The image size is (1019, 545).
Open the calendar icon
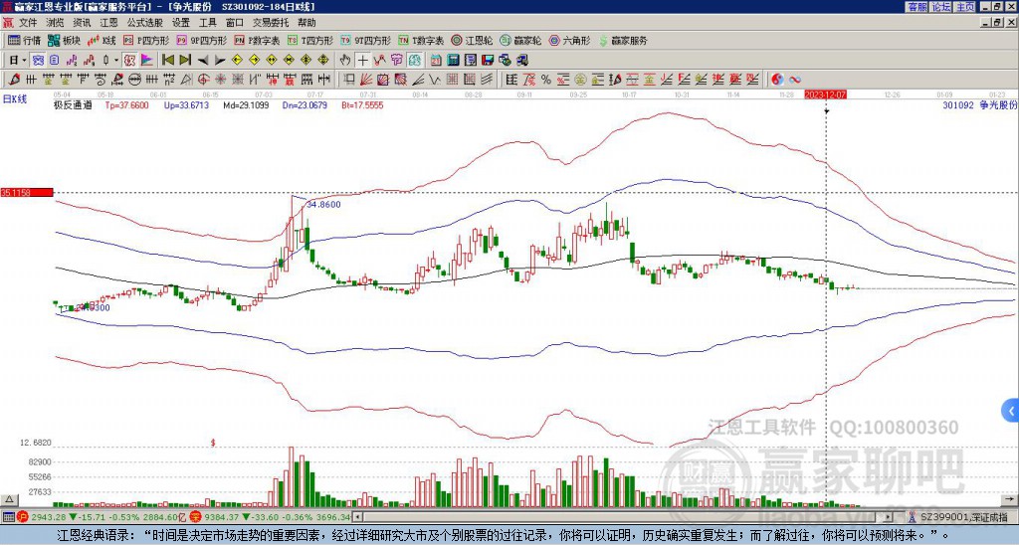(436, 61)
